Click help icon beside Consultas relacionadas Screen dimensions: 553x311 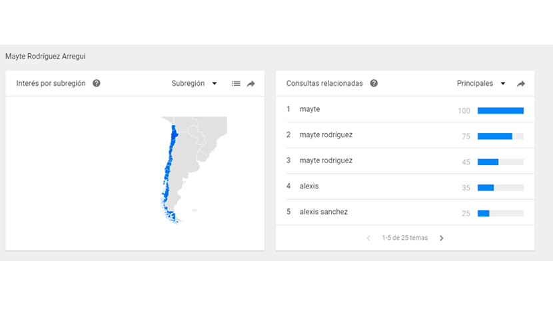pos(374,84)
